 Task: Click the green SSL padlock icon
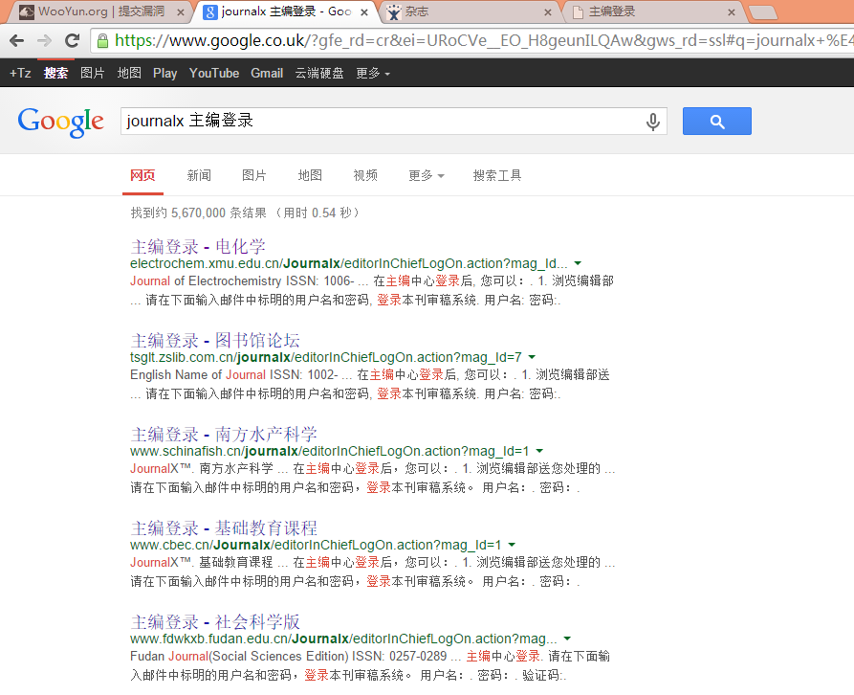point(101,40)
